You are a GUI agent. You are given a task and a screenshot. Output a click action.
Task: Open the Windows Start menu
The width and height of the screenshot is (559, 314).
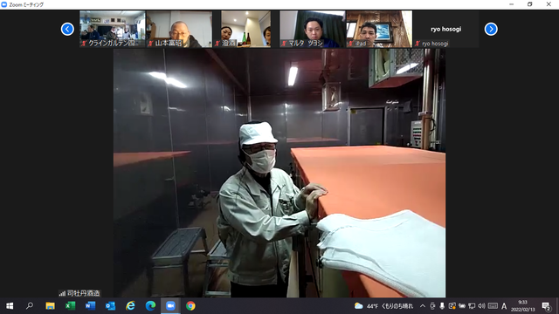pos(10,306)
